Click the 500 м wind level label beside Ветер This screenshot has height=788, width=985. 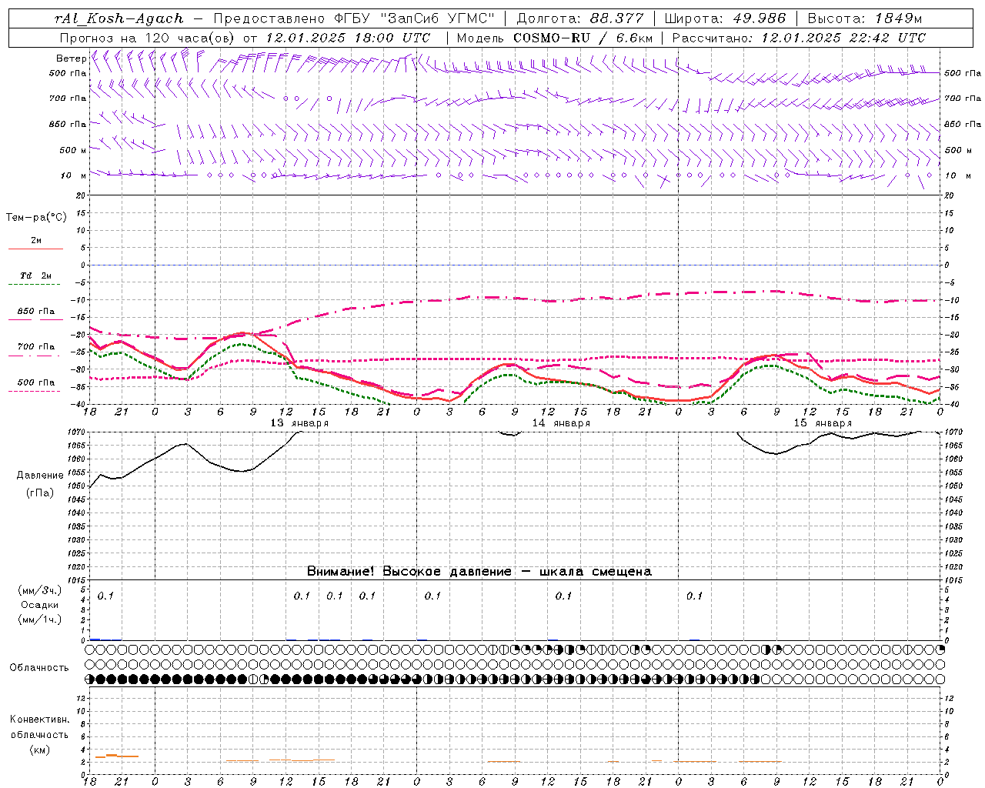[73, 150]
